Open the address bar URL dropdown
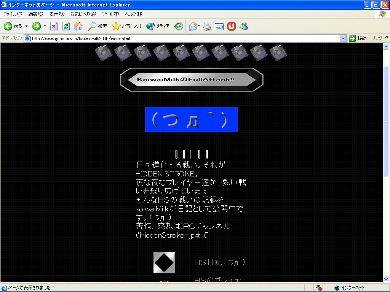Viewport: 390px width, 292px height. coord(343,38)
